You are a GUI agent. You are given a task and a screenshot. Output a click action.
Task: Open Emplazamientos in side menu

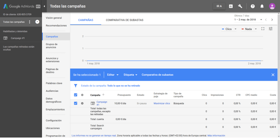(55, 109)
